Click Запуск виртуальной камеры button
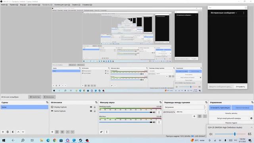This screenshot has height=143, width=254. pos(229,118)
